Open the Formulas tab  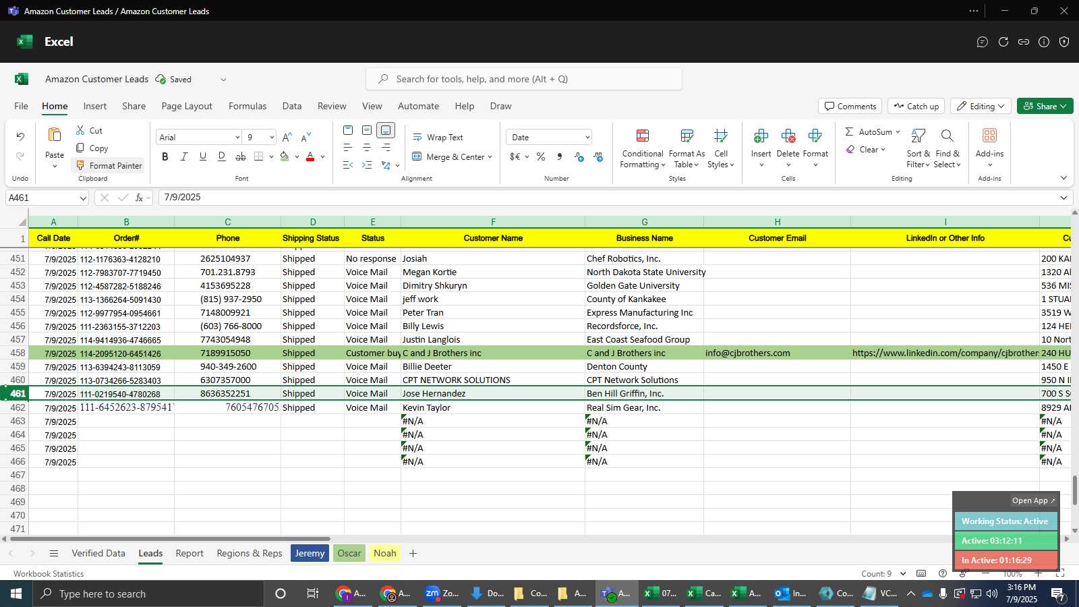tap(247, 106)
